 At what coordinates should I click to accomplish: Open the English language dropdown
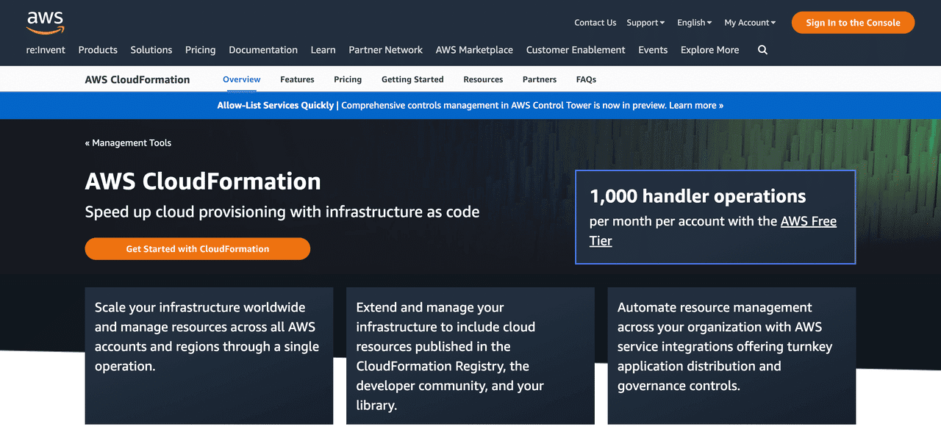click(695, 23)
